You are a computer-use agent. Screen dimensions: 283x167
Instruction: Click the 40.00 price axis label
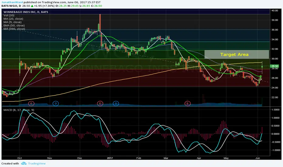[275, 10]
